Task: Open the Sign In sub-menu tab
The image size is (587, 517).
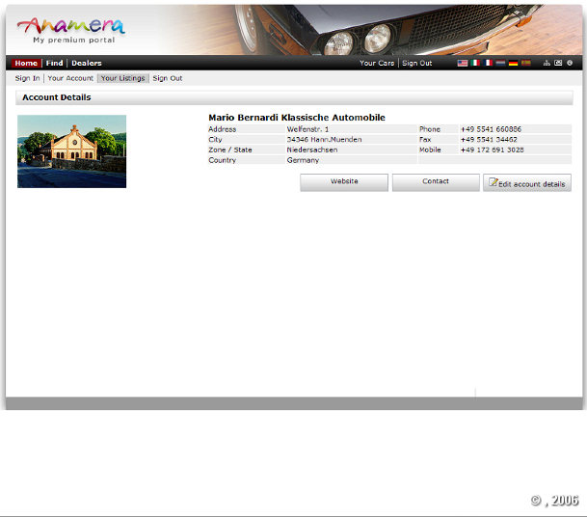Action: point(27,78)
